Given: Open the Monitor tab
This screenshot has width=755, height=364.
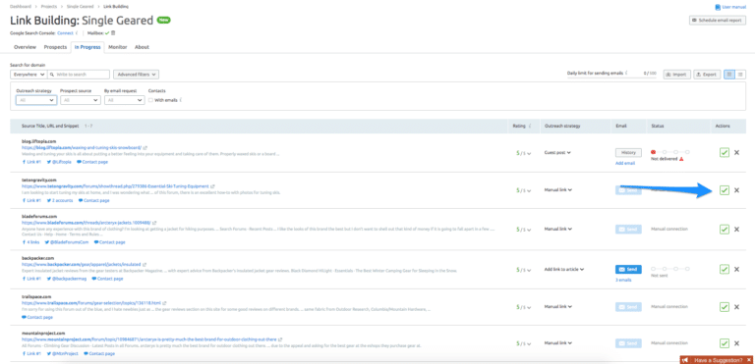Looking at the screenshot, I should point(118,47).
